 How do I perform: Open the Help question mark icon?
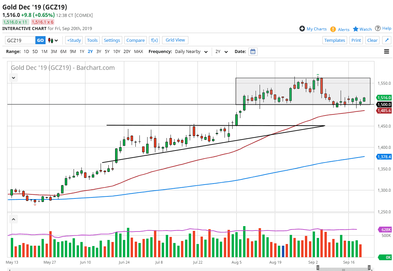(x=378, y=28)
